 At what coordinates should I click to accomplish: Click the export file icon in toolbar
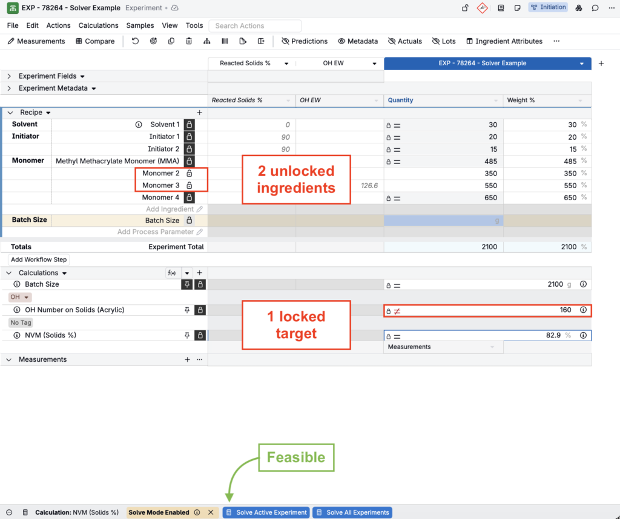pos(243,41)
